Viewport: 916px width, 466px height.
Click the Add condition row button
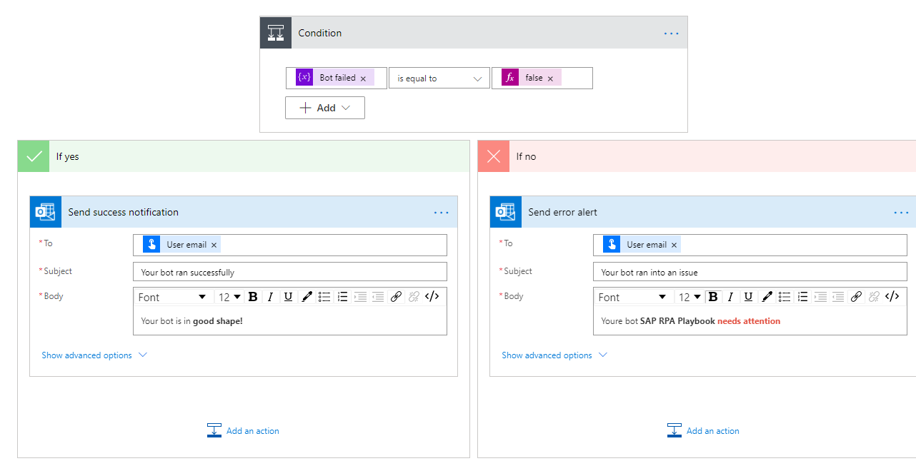[325, 108]
